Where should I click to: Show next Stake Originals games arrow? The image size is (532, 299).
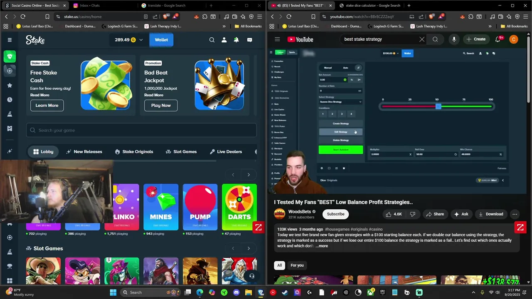click(249, 175)
